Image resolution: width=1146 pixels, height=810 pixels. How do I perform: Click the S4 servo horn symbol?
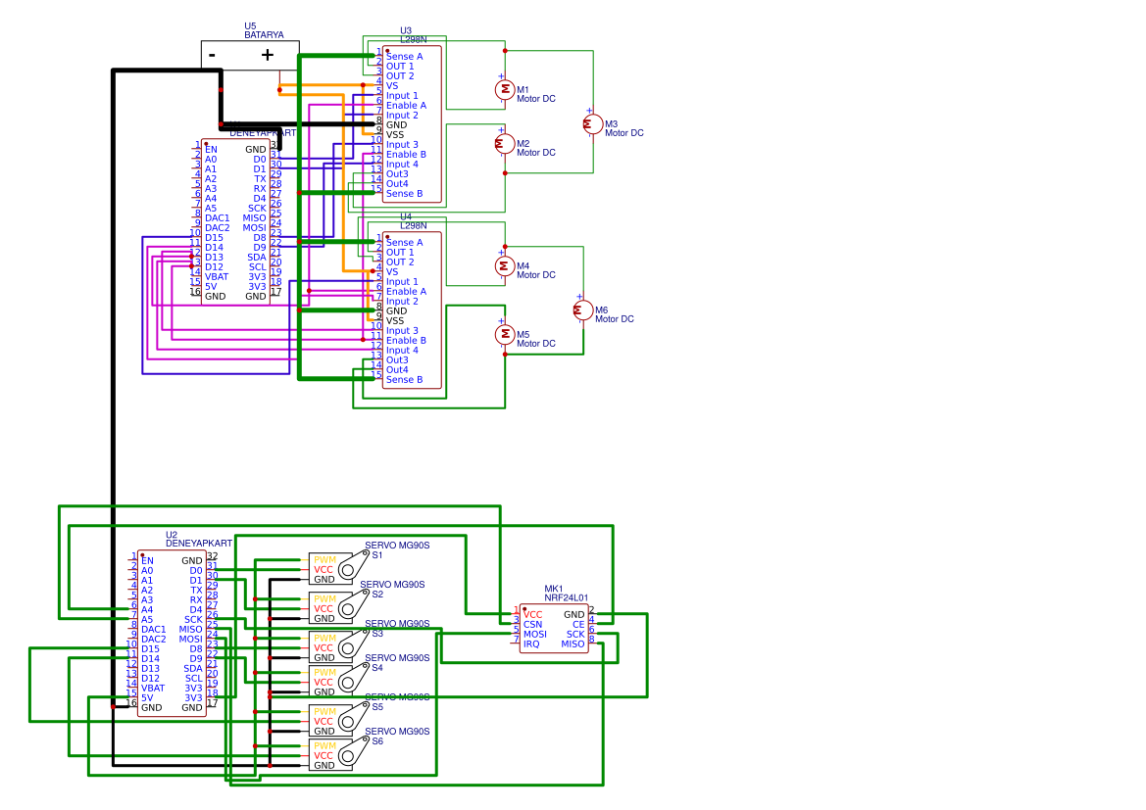point(354,679)
